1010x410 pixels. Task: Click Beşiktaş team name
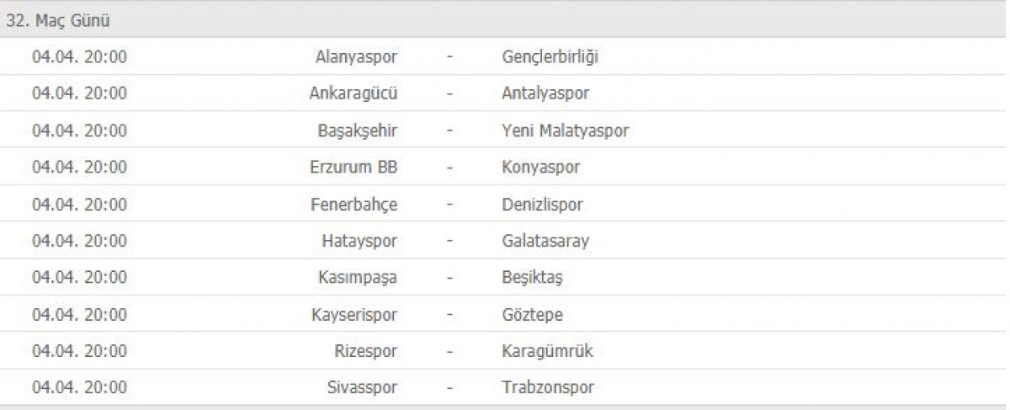[x=532, y=277]
